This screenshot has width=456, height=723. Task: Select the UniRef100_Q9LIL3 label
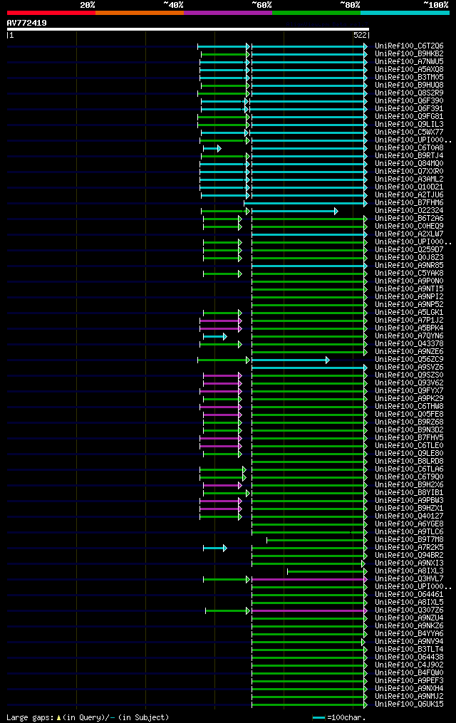(x=409, y=125)
